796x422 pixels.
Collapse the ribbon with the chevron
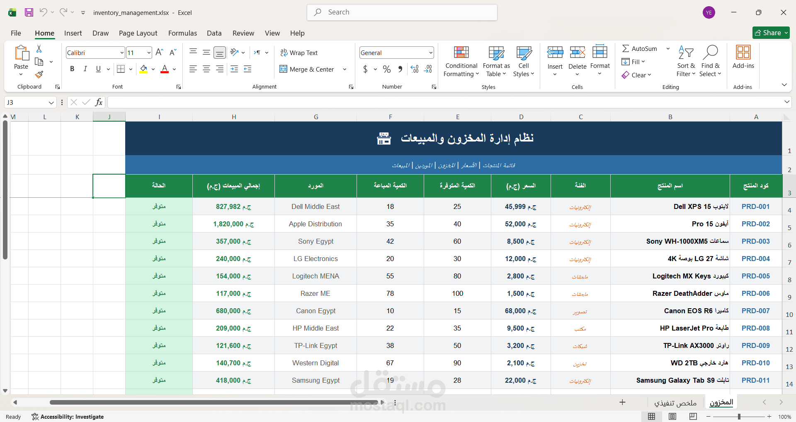click(x=784, y=85)
